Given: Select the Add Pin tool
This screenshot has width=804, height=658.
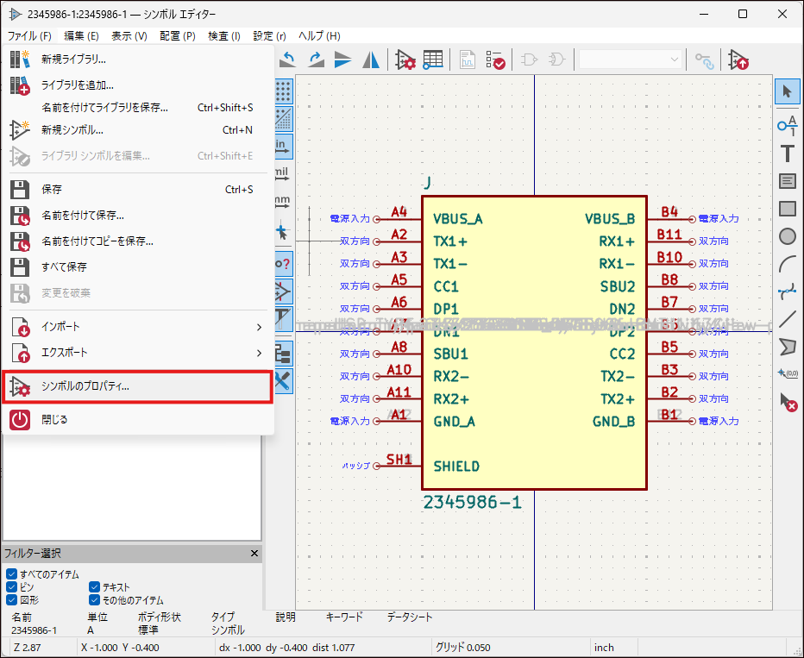Looking at the screenshot, I should click(x=787, y=126).
